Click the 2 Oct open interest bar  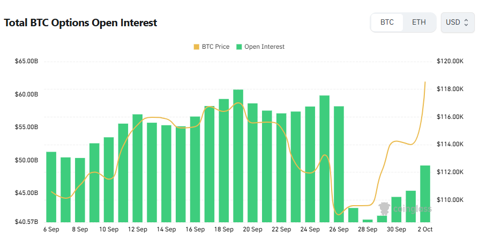pos(425,193)
